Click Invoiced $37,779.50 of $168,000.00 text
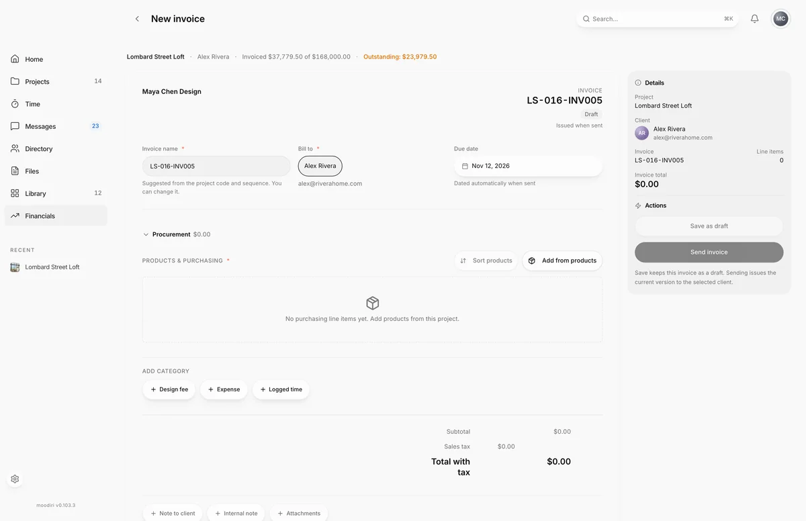Viewport: 806px width, 521px height. click(x=296, y=57)
